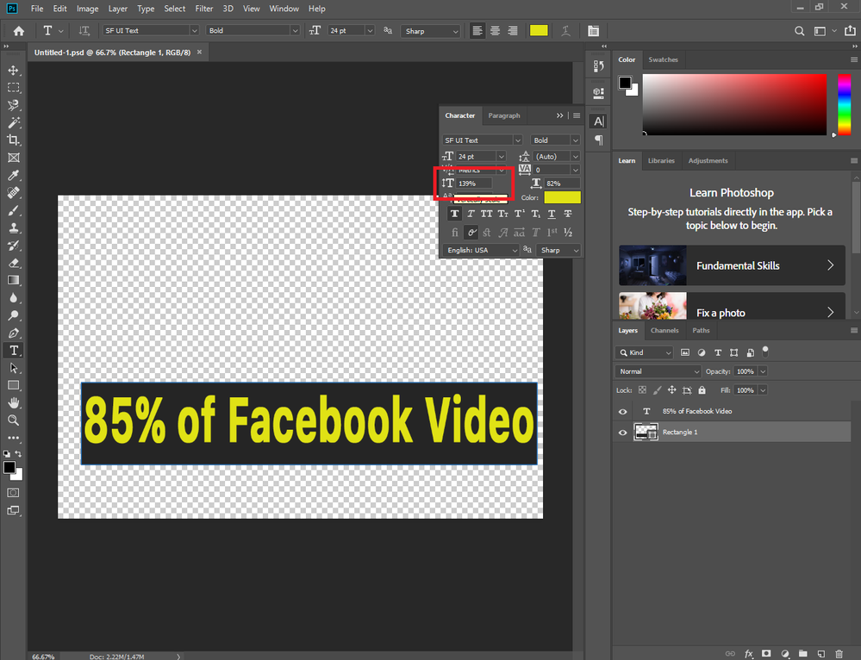Close the Untitled-1.psd document tab
This screenshot has width=861, height=660.
(199, 53)
